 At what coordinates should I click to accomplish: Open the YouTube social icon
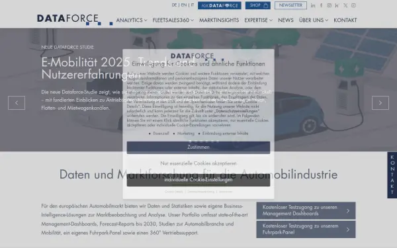[354, 5]
